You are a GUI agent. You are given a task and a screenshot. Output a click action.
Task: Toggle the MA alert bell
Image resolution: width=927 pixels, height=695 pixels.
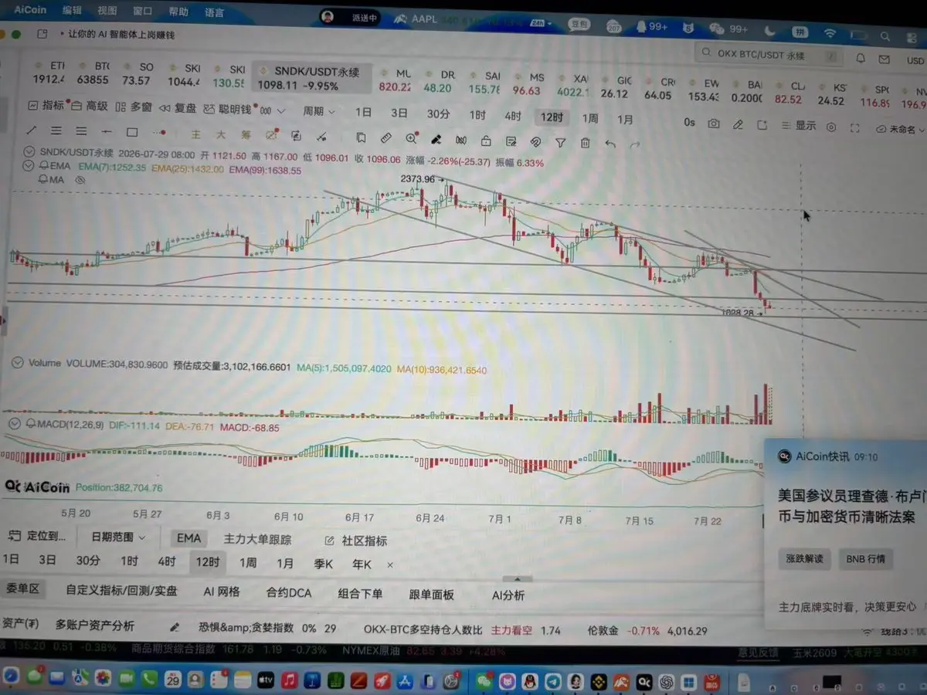tap(43, 179)
